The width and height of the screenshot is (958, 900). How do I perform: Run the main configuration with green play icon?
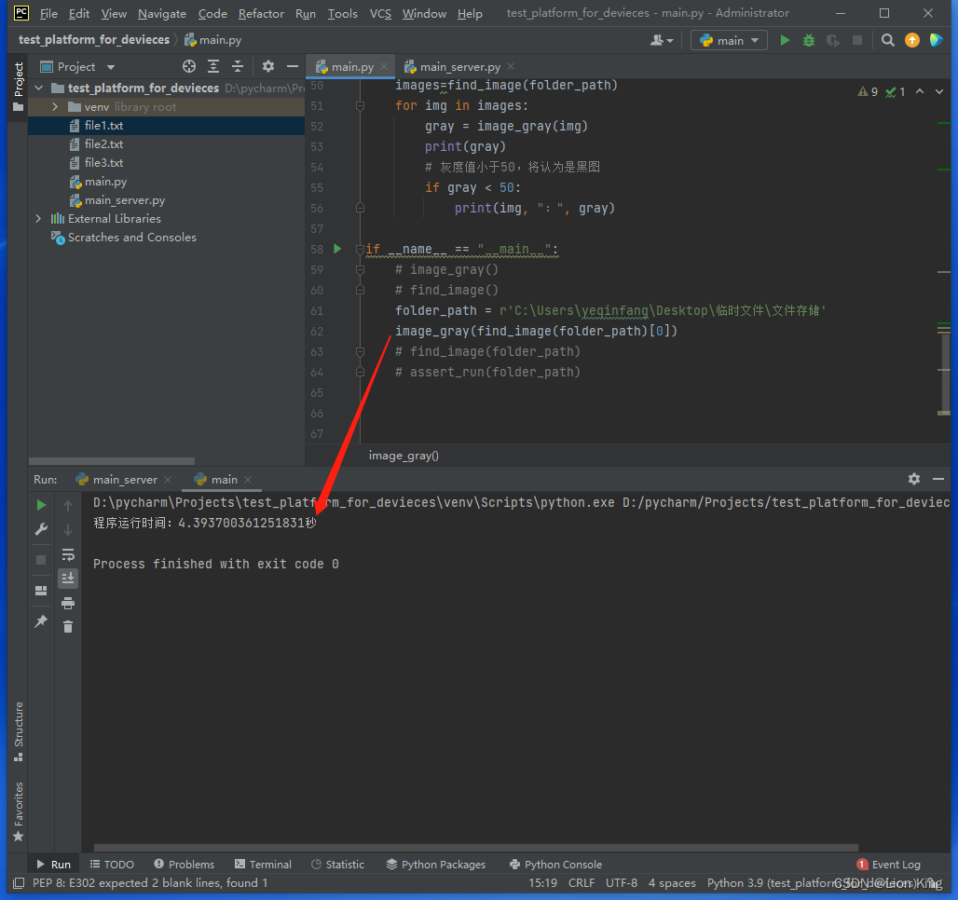(784, 41)
